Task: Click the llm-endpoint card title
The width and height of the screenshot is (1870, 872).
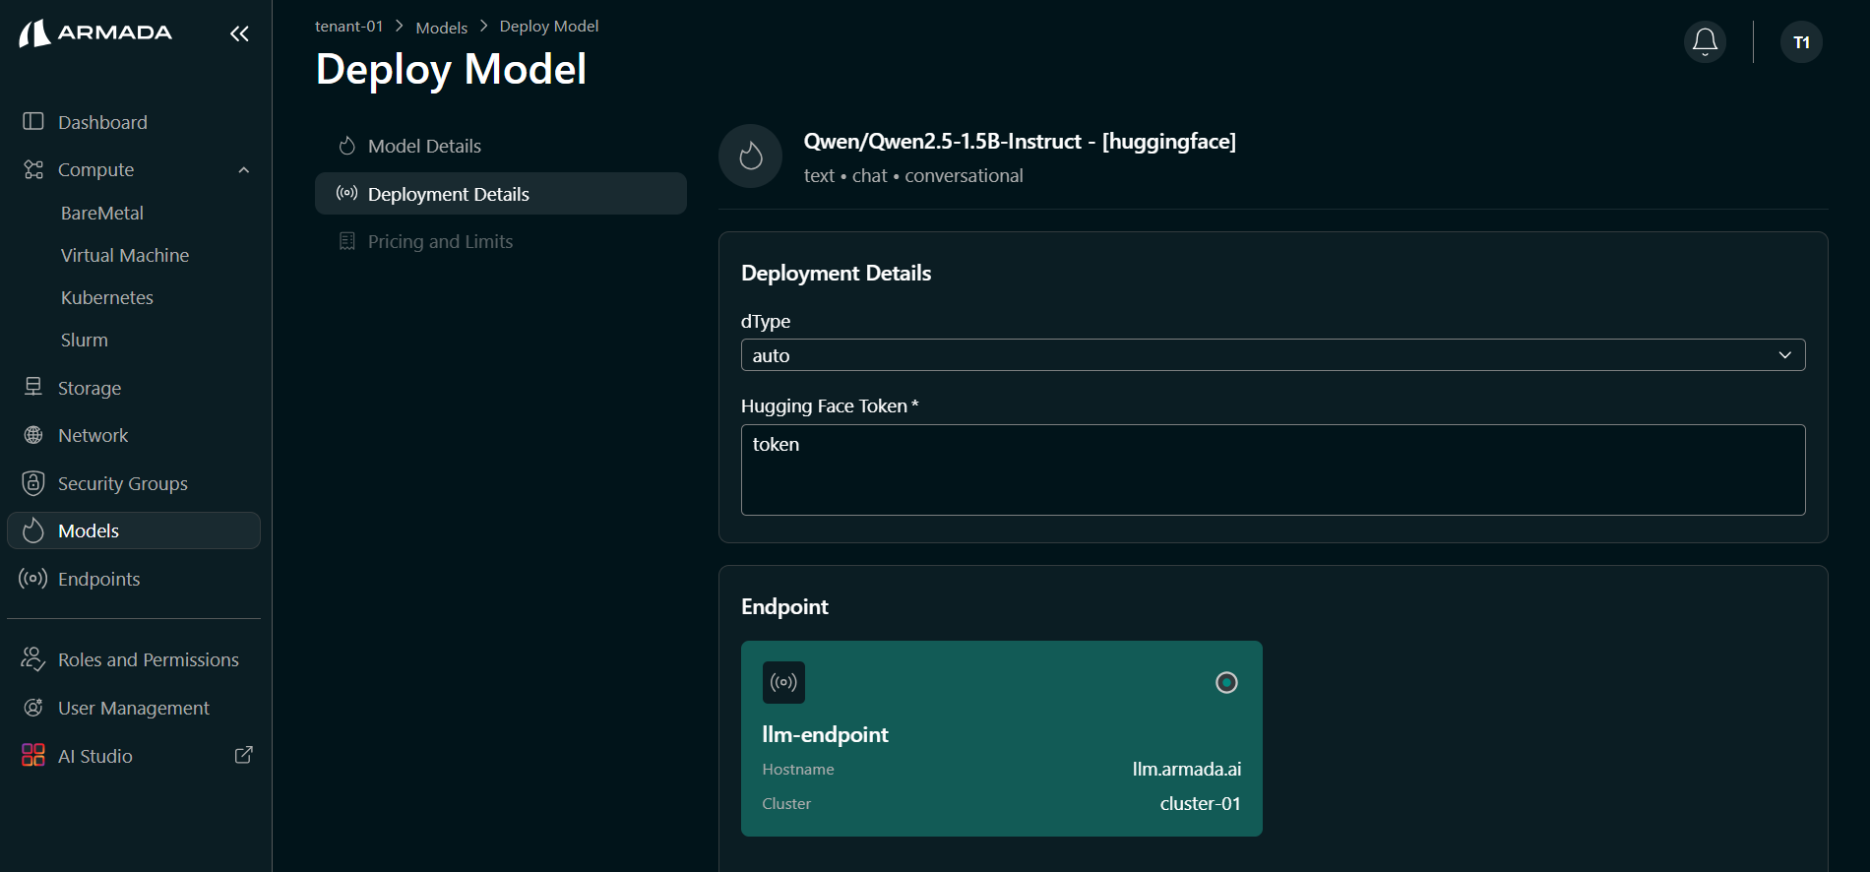Action: [x=825, y=734]
